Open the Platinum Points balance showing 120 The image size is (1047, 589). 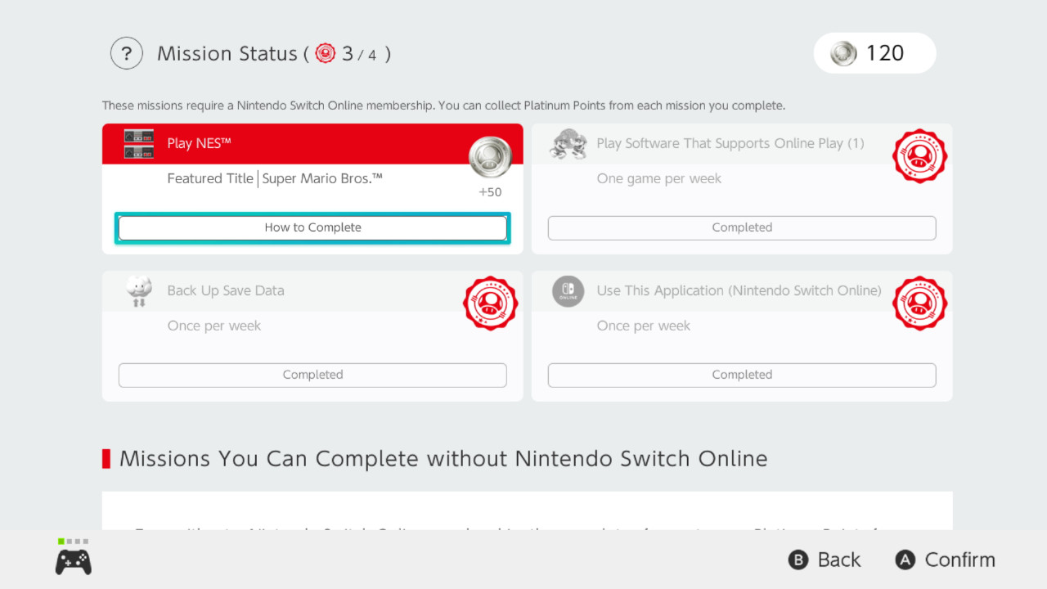pos(874,52)
